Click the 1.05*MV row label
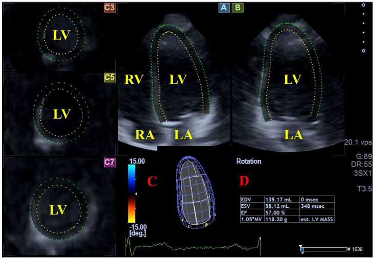 pos(252,219)
